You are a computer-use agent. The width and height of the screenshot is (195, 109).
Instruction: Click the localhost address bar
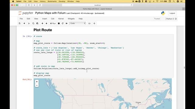pos(97,5)
